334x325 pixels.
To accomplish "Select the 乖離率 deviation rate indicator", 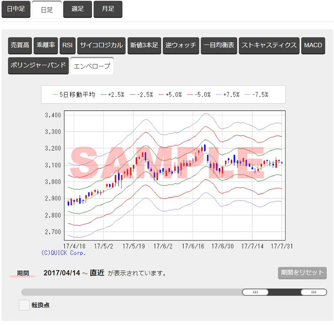I will 46,46.
